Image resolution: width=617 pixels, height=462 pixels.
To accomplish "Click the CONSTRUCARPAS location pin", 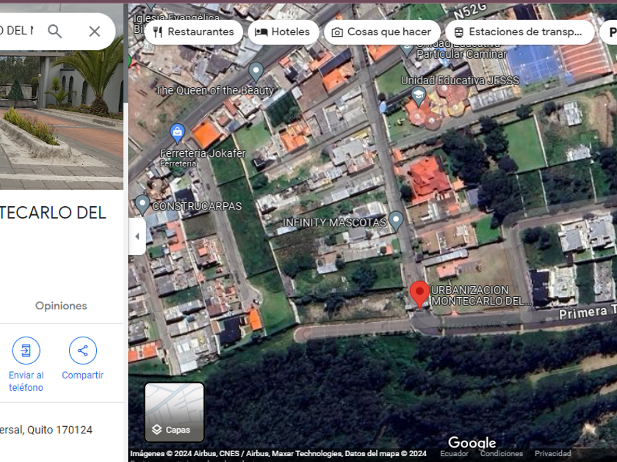I will point(142,205).
